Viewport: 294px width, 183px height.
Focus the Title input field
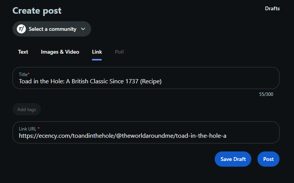click(146, 78)
